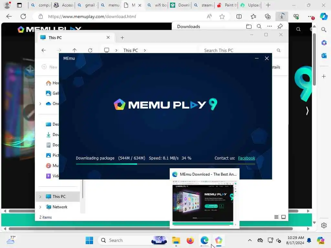Expand OneDrive tree node
Screen dimensions: 331x248
pos(40,104)
